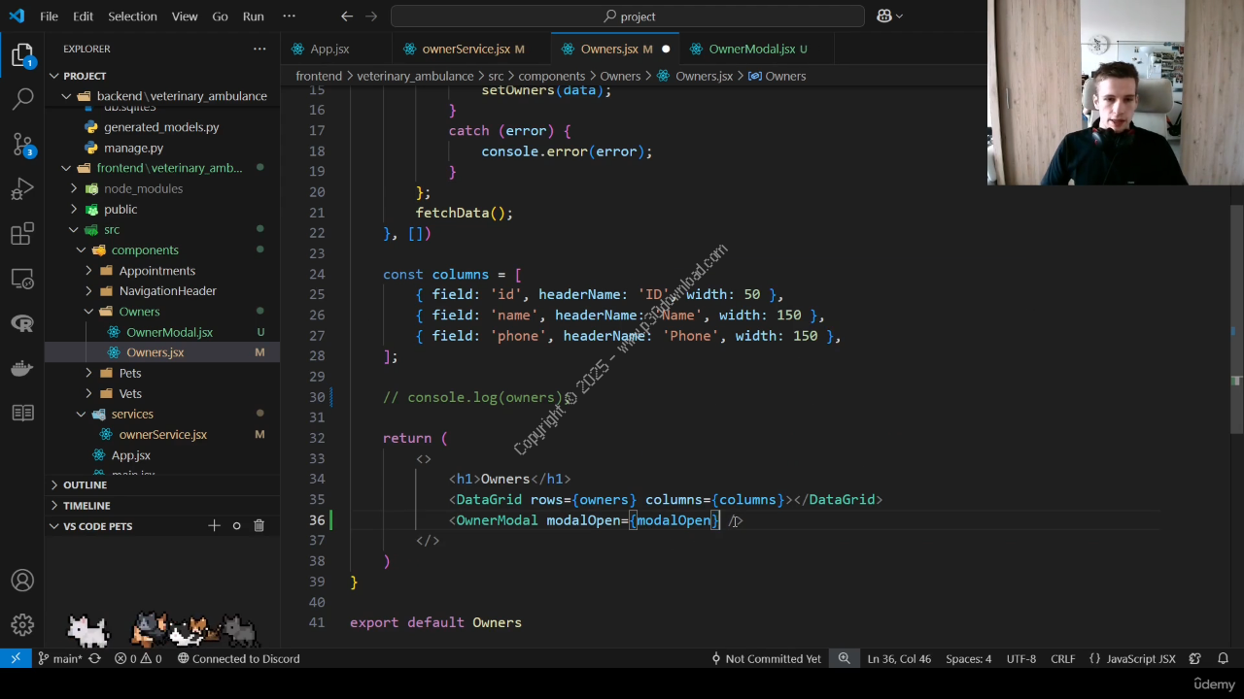This screenshot has height=699, width=1244.
Task: Open Explorer Views and More Actions ellipsis
Action: click(259, 49)
